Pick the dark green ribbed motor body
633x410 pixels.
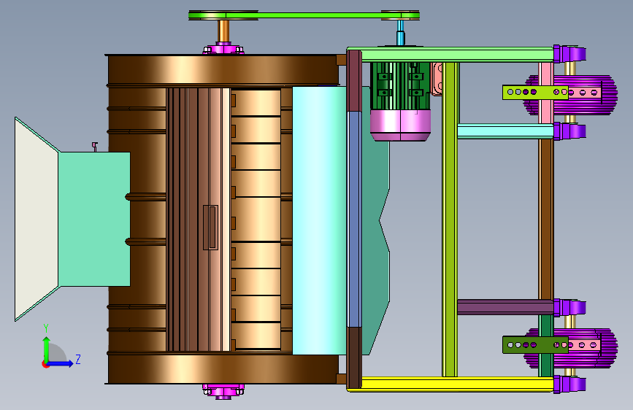[x=400, y=86]
